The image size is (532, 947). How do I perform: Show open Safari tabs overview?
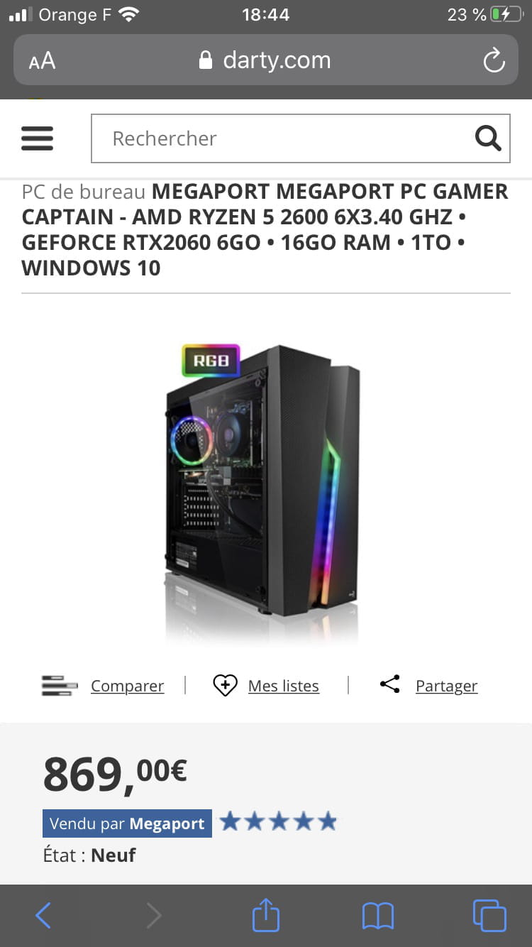[x=489, y=915]
